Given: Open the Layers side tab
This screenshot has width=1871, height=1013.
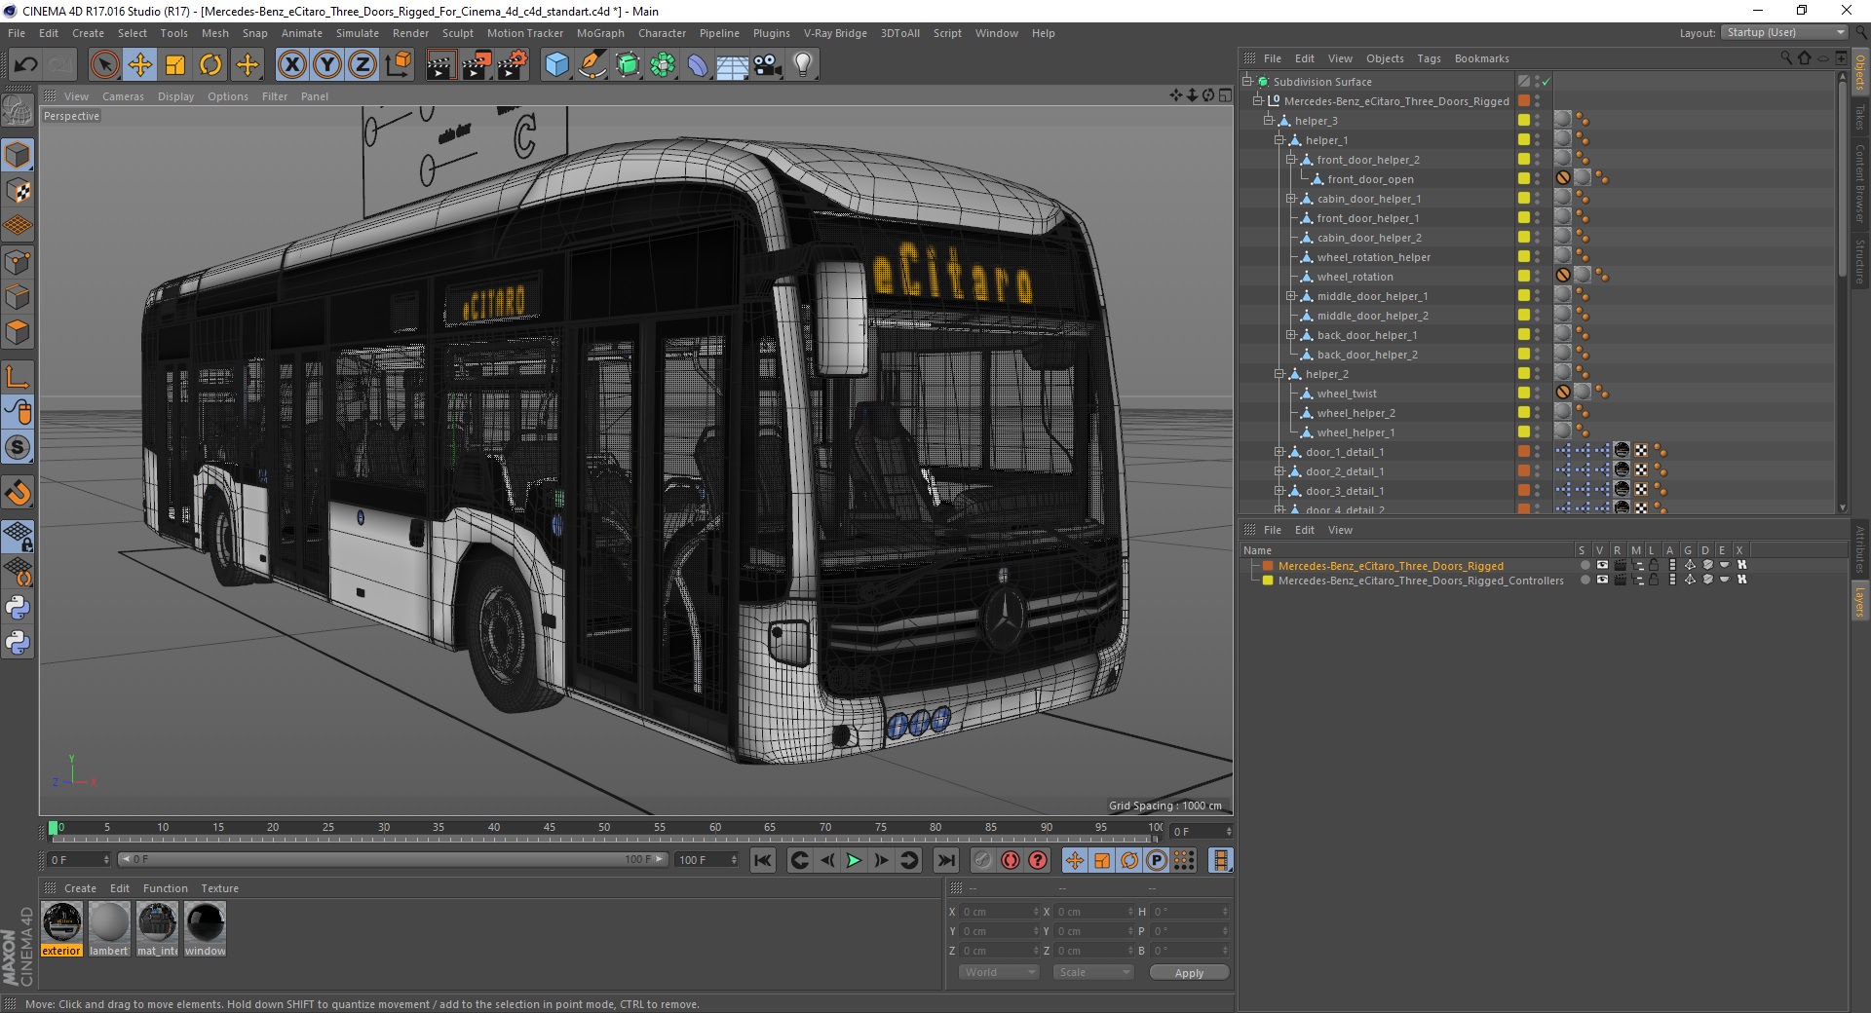Looking at the screenshot, I should click(1859, 602).
